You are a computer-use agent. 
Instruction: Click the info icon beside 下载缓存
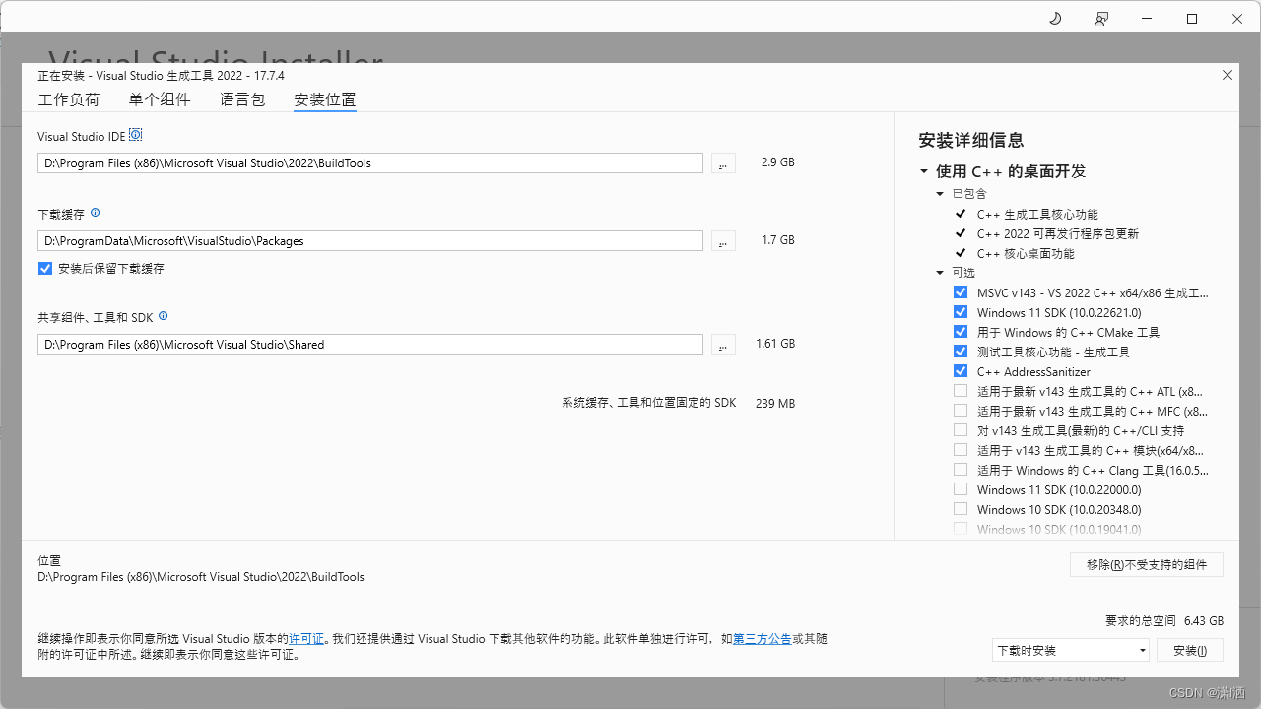tap(95, 213)
